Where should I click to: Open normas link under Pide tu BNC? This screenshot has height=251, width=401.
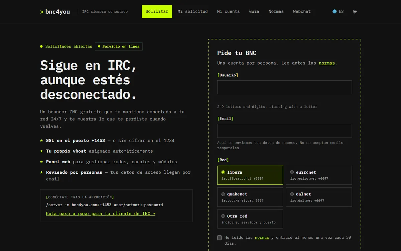pyautogui.click(x=327, y=63)
